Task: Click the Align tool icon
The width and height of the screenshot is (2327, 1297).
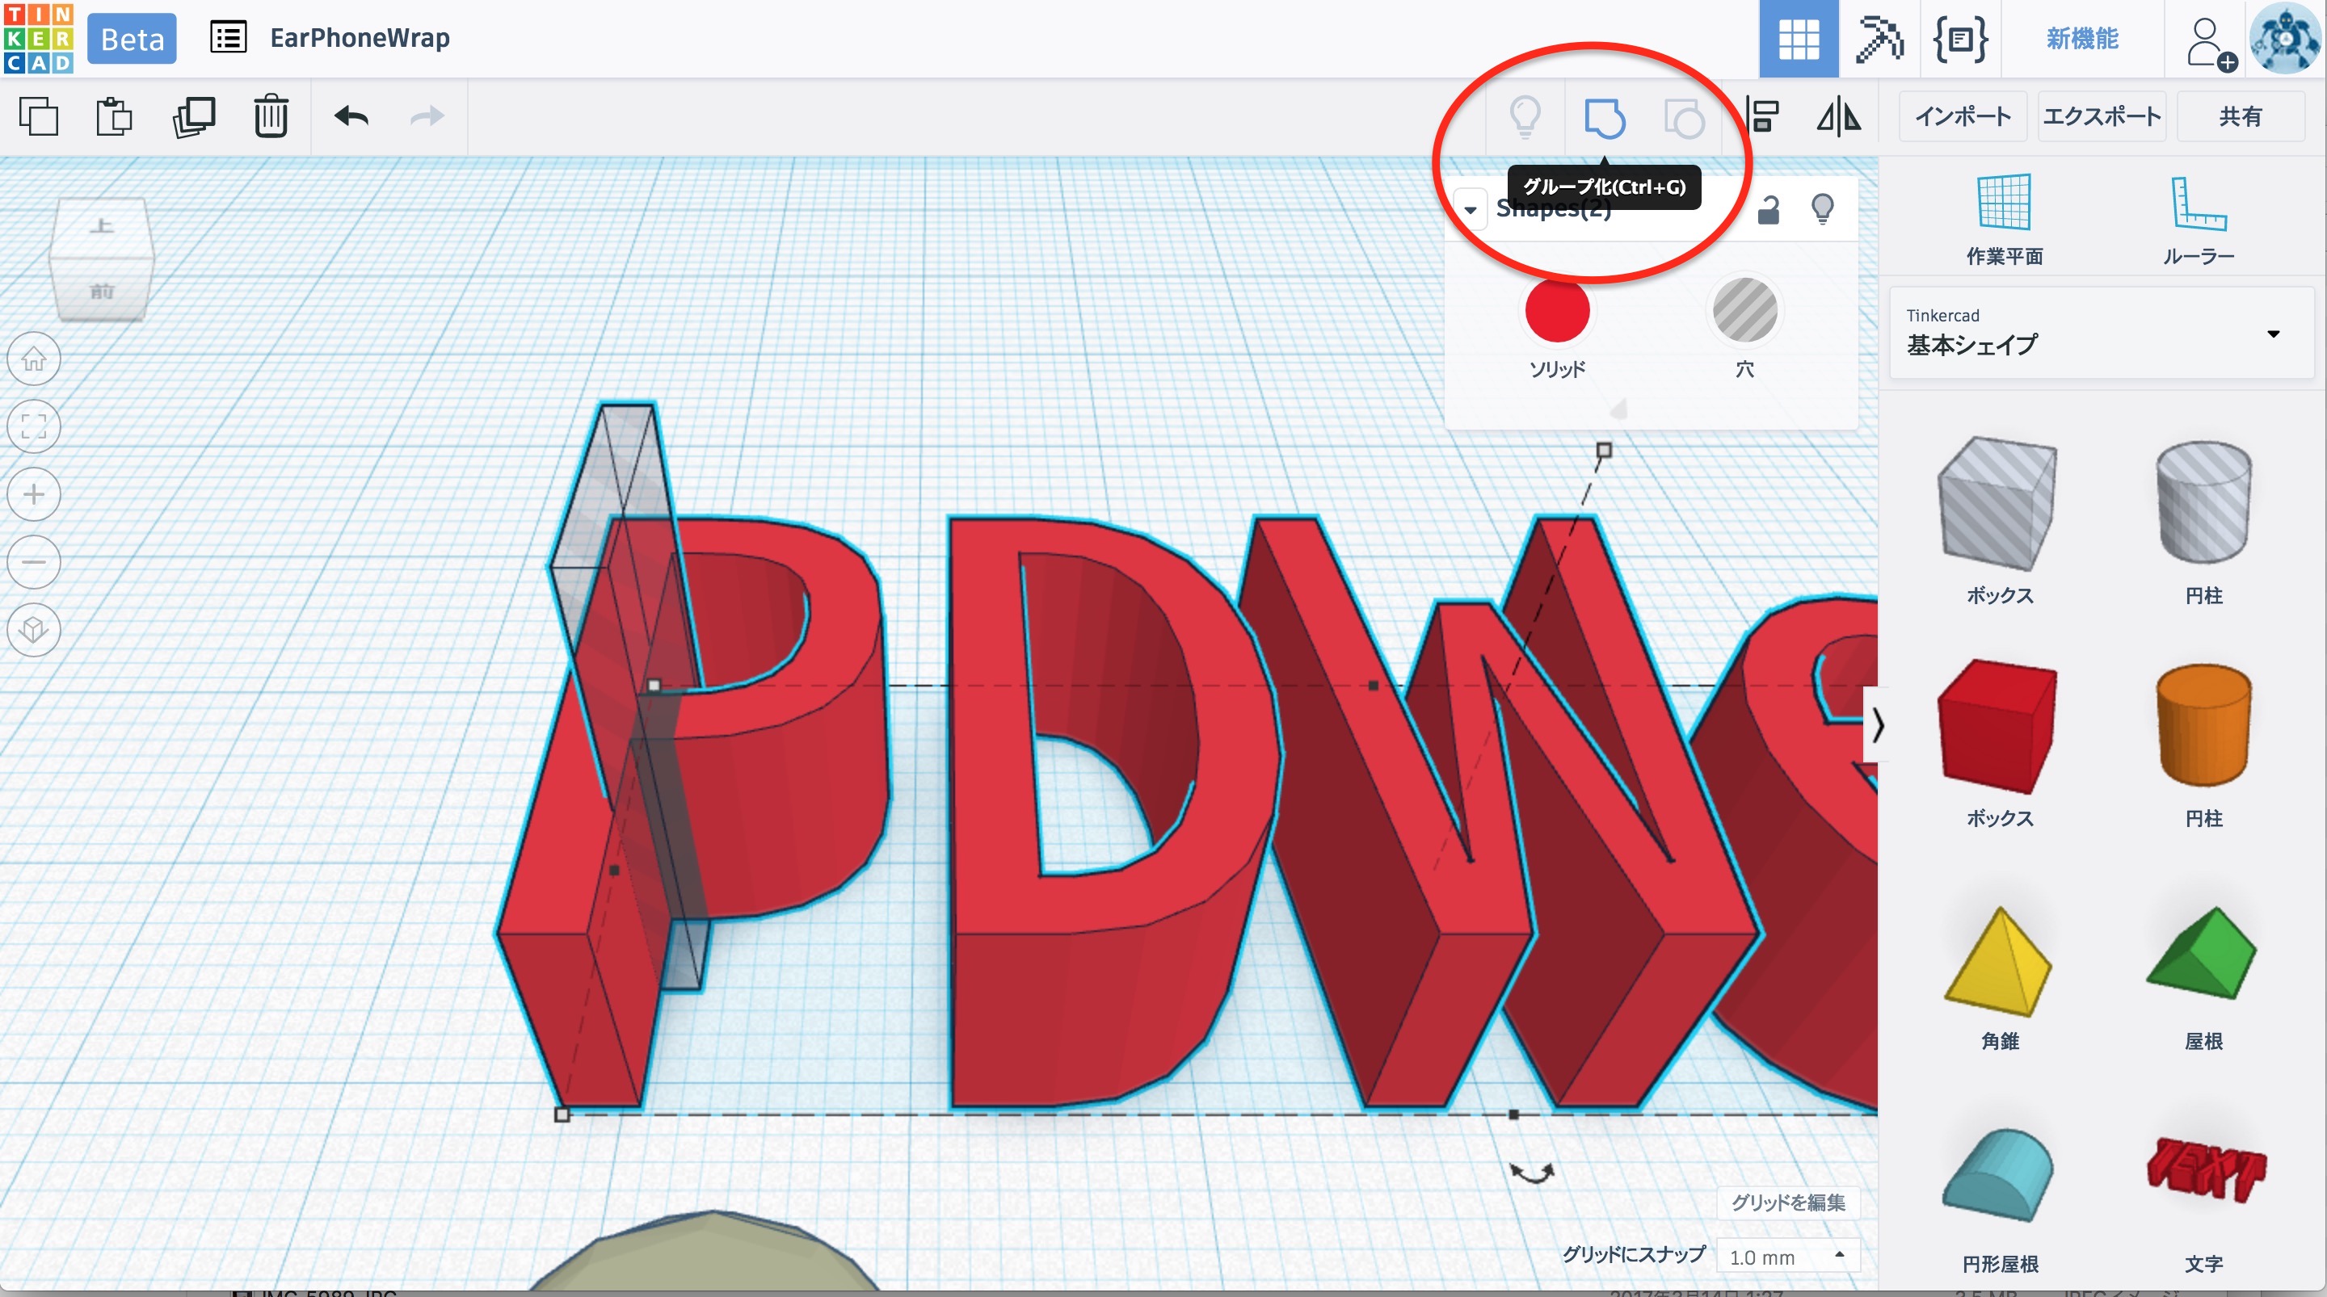Action: click(x=1761, y=116)
